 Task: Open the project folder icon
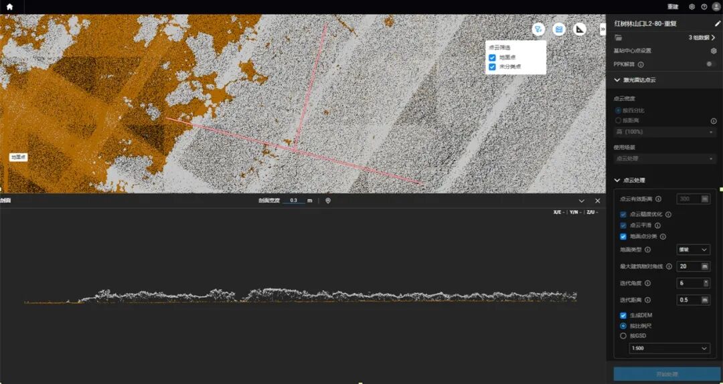619,37
